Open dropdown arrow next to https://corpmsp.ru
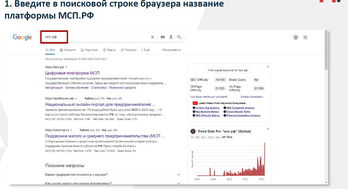348x189 pixels. [71, 130]
